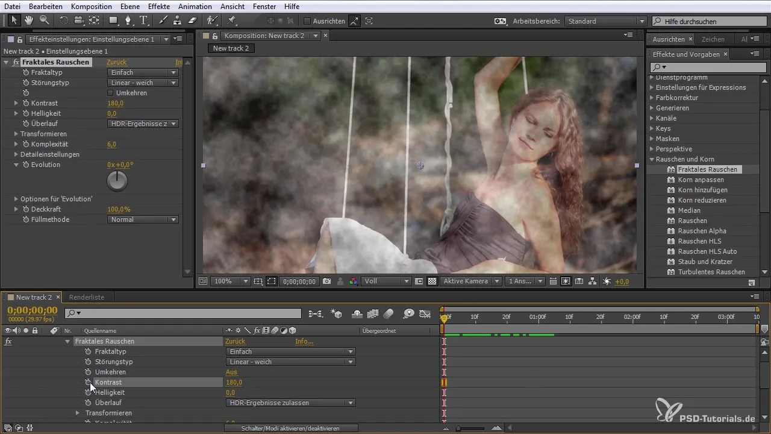
Task: Switch to the Zeichen panel tab
Action: pyautogui.click(x=713, y=39)
